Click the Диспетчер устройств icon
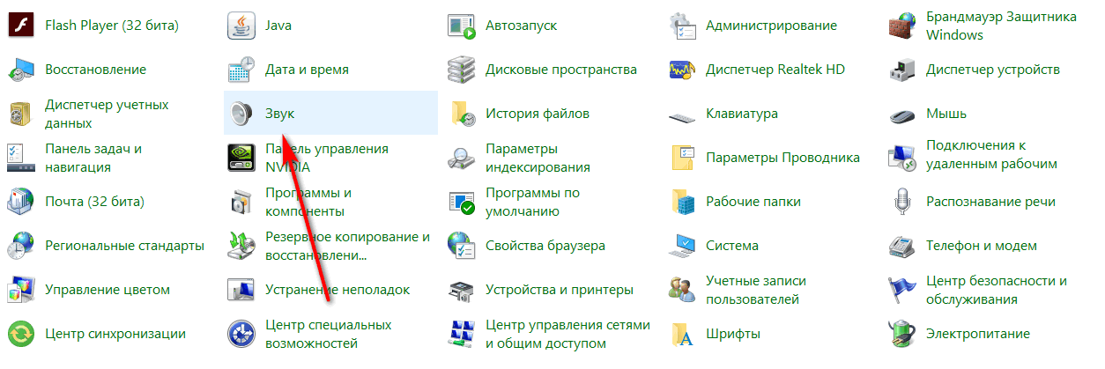Image resolution: width=1105 pixels, height=369 pixels. (x=901, y=70)
